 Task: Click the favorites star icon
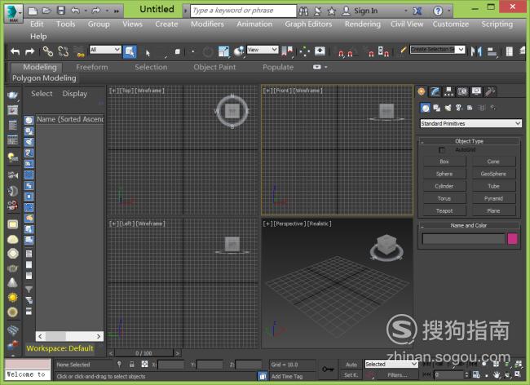332,11
